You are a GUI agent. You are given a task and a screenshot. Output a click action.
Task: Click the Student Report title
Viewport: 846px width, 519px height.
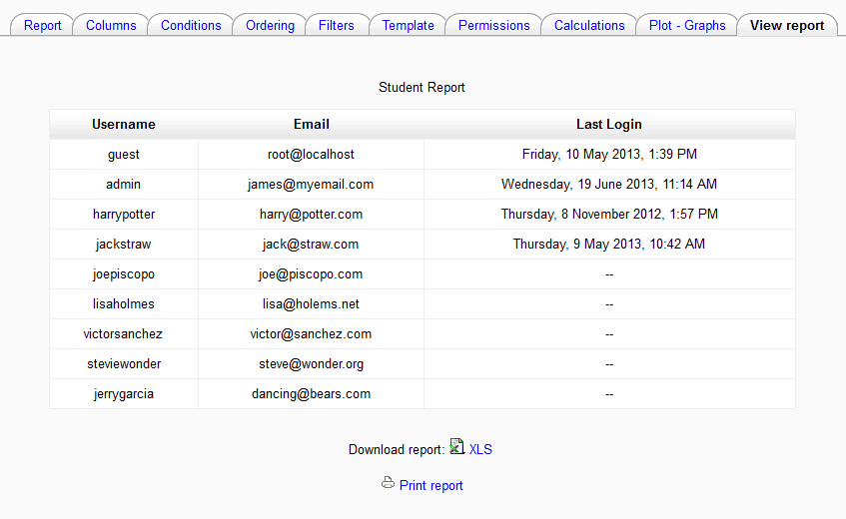[422, 88]
